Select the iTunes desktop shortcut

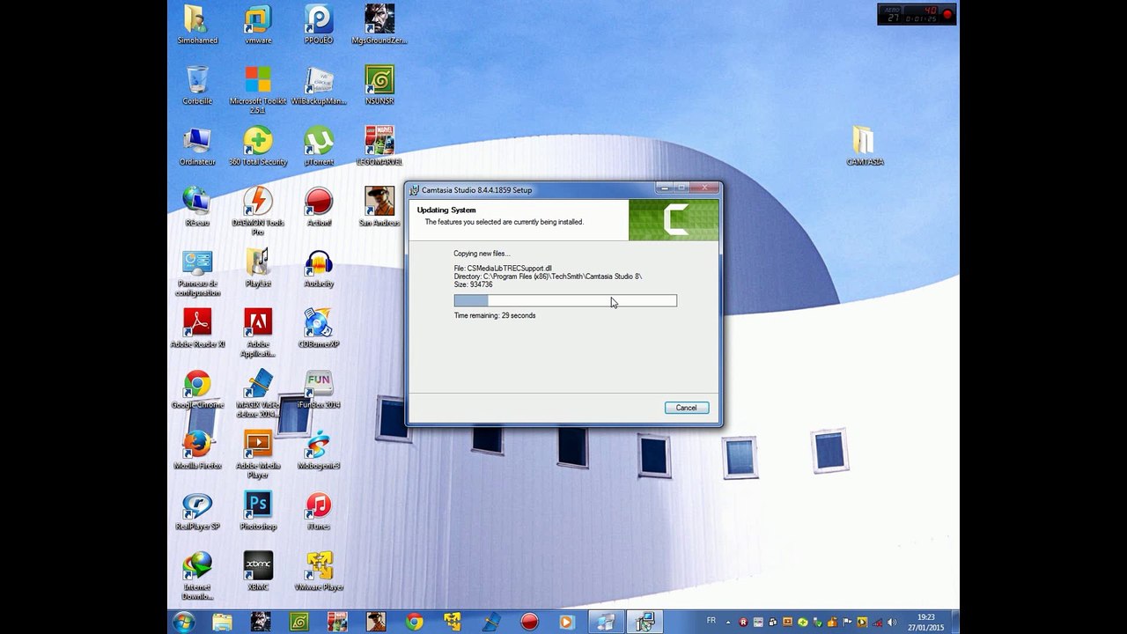(x=319, y=510)
